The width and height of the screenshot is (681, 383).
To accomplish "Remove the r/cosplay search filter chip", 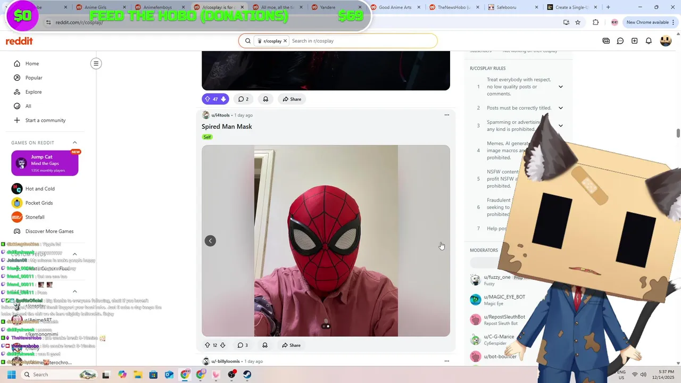I will (285, 41).
